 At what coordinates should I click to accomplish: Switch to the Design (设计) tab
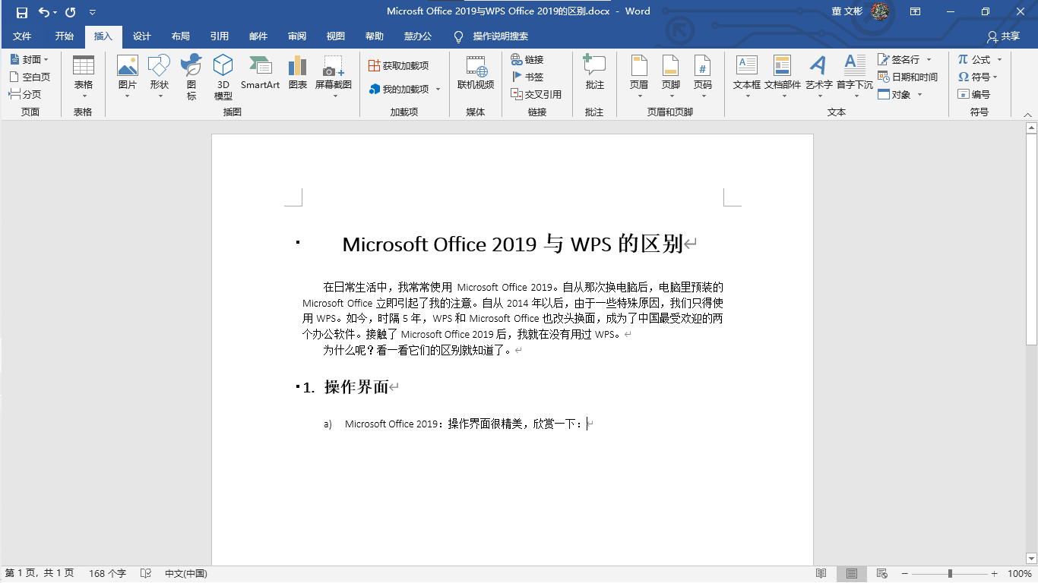[x=141, y=36]
